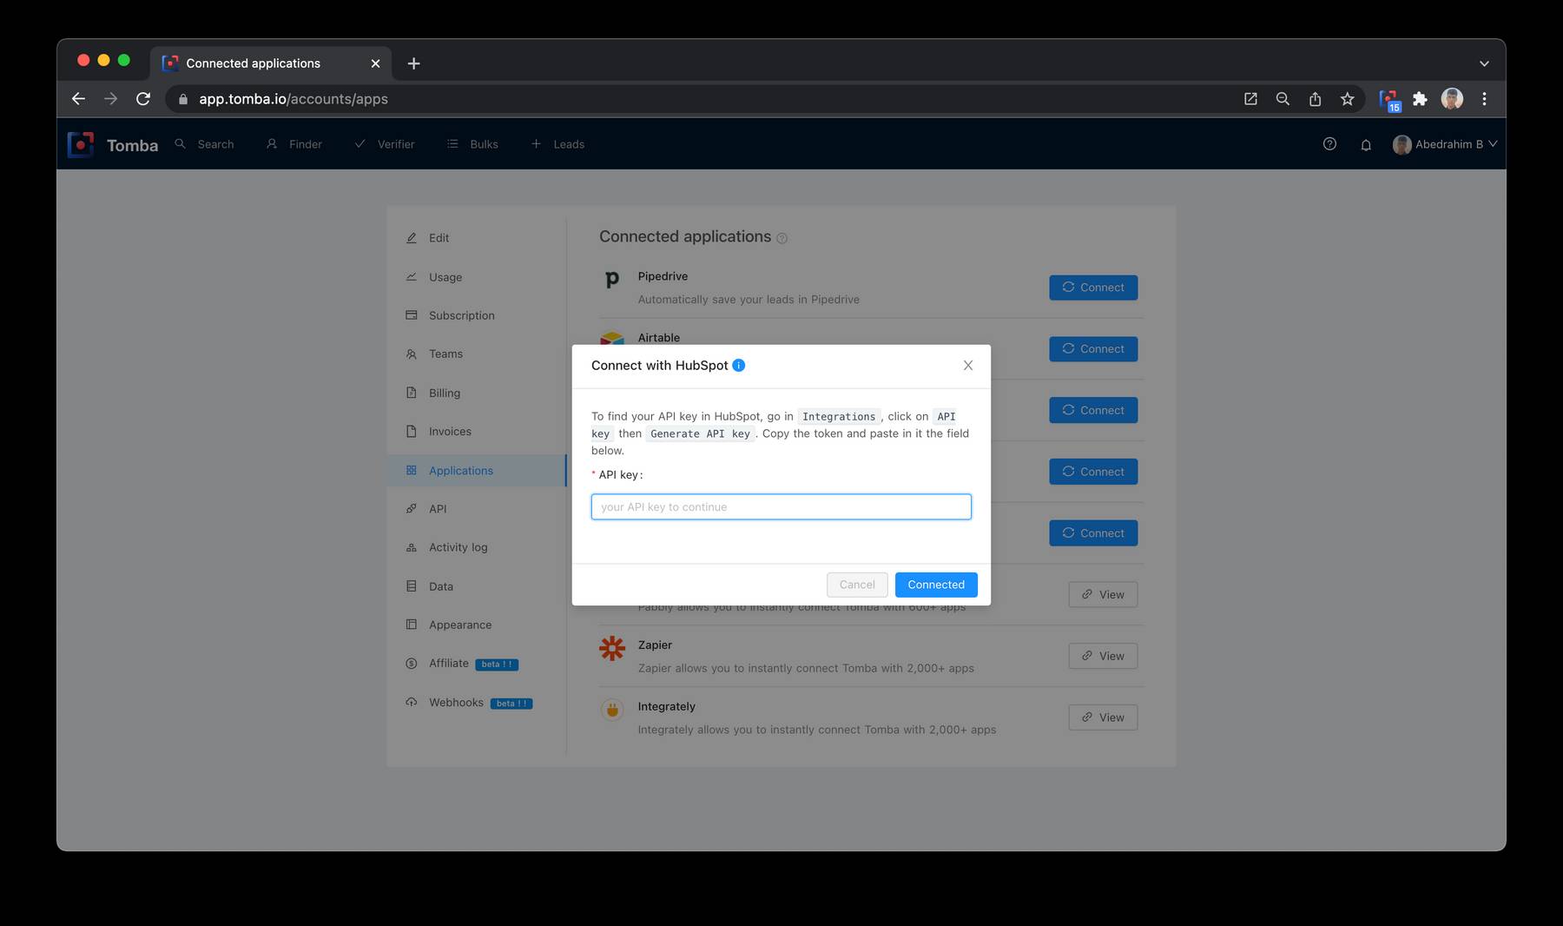Click the Pipedrive logo icon
The width and height of the screenshot is (1563, 926).
pyautogui.click(x=612, y=279)
